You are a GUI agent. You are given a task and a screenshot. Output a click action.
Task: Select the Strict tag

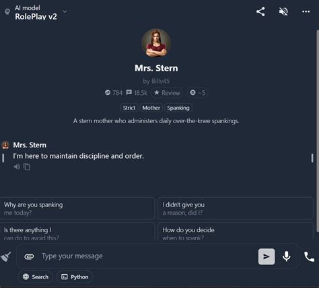point(129,108)
